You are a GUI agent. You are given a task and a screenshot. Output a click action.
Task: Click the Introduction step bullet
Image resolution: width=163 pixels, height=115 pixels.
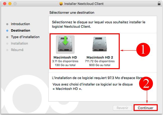pyautogui.click(x=7, y=24)
